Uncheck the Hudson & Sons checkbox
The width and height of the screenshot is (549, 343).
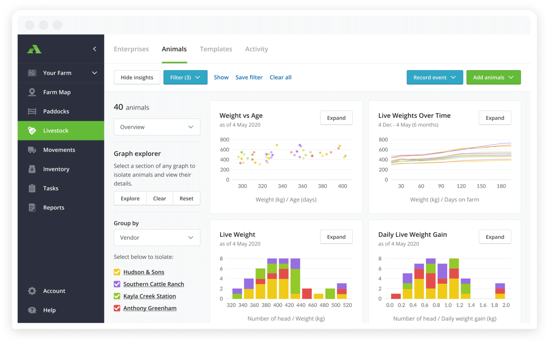pos(117,272)
